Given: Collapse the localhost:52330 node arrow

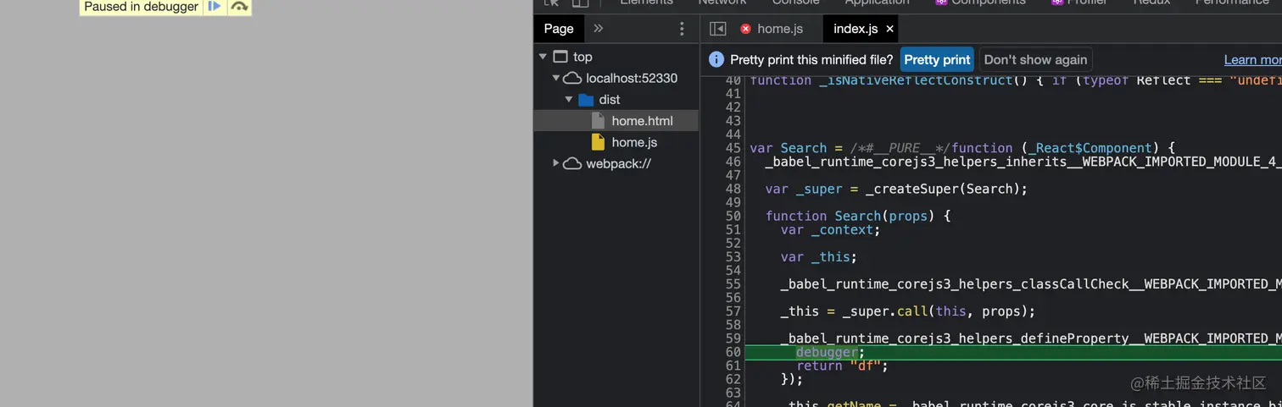Looking at the screenshot, I should click(556, 78).
